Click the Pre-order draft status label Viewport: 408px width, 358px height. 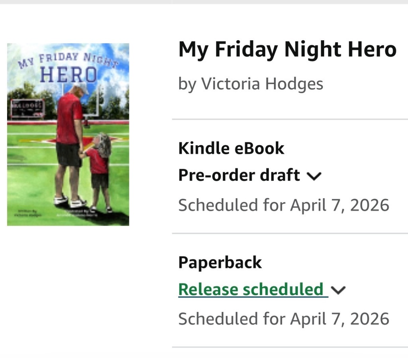(239, 175)
